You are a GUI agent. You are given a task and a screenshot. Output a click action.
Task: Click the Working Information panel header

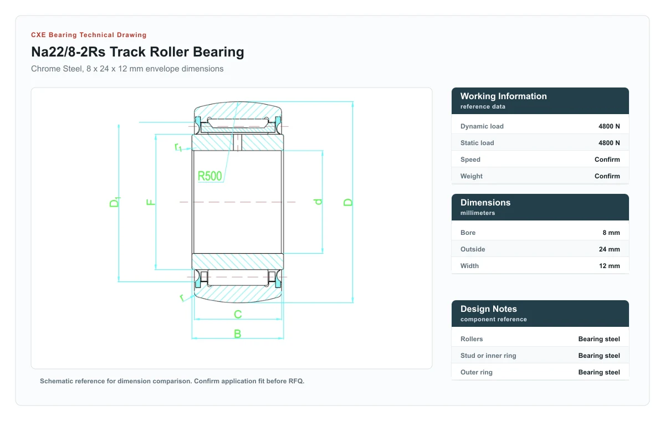click(540, 101)
